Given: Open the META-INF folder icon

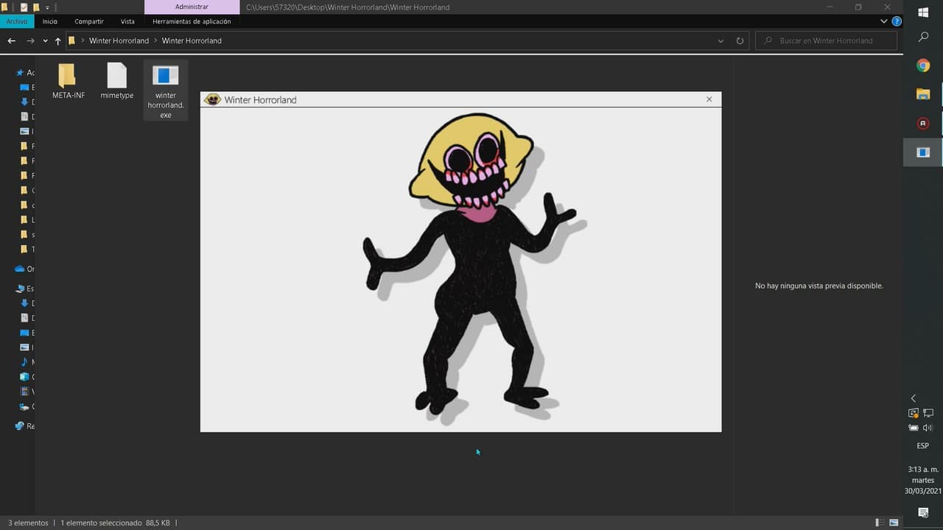Looking at the screenshot, I should coord(67,75).
